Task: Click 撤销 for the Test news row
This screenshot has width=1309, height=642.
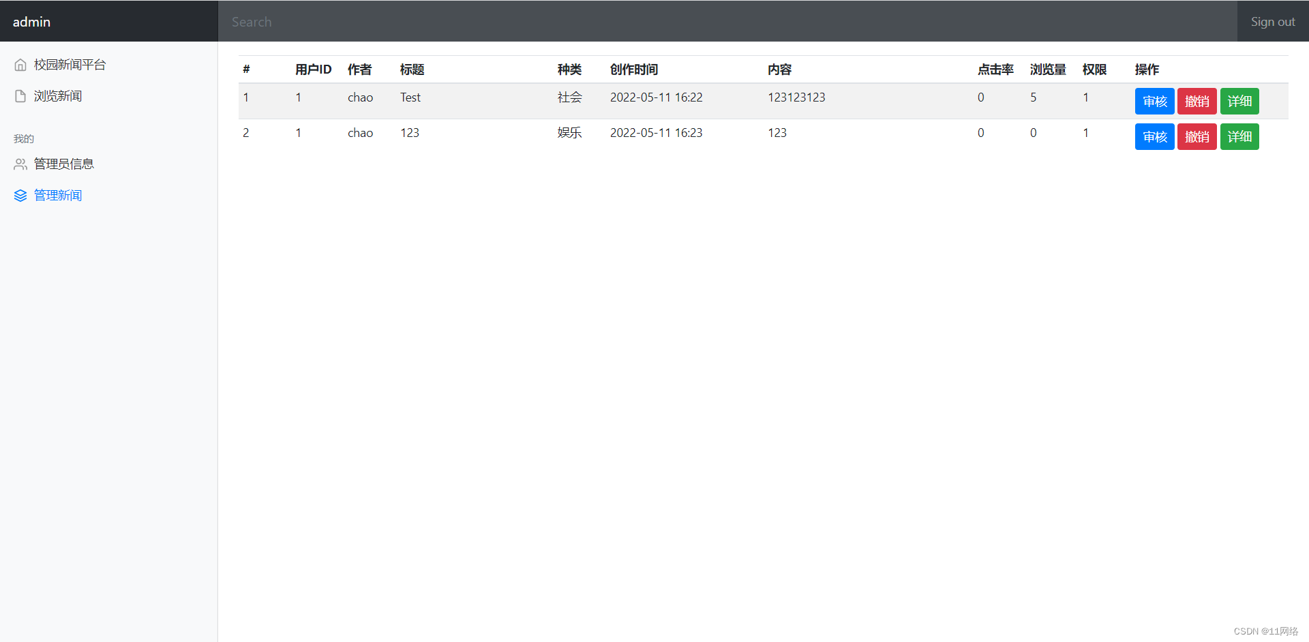Action: (x=1197, y=102)
